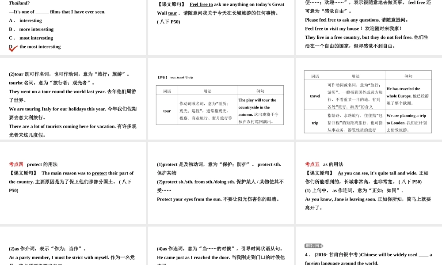Click the line beginning 'tourist 名词'
This screenshot has height=265, width=442.
coord(52,83)
